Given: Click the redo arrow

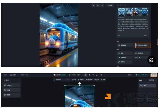Looking at the screenshot, I should (x=105, y=75).
